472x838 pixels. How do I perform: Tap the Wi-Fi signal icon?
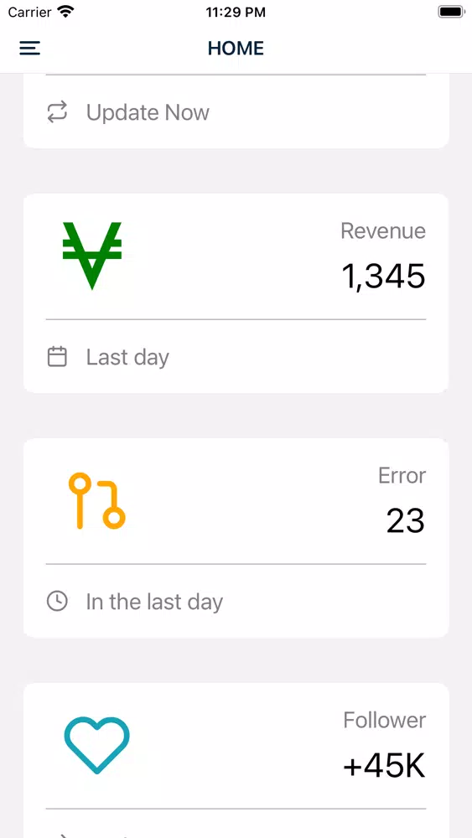point(66,12)
